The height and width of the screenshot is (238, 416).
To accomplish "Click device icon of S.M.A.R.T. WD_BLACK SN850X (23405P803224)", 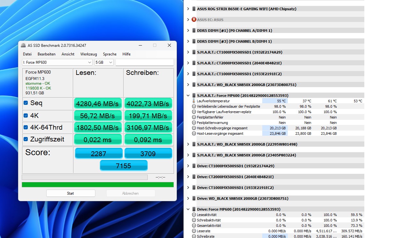I will click(x=194, y=155).
